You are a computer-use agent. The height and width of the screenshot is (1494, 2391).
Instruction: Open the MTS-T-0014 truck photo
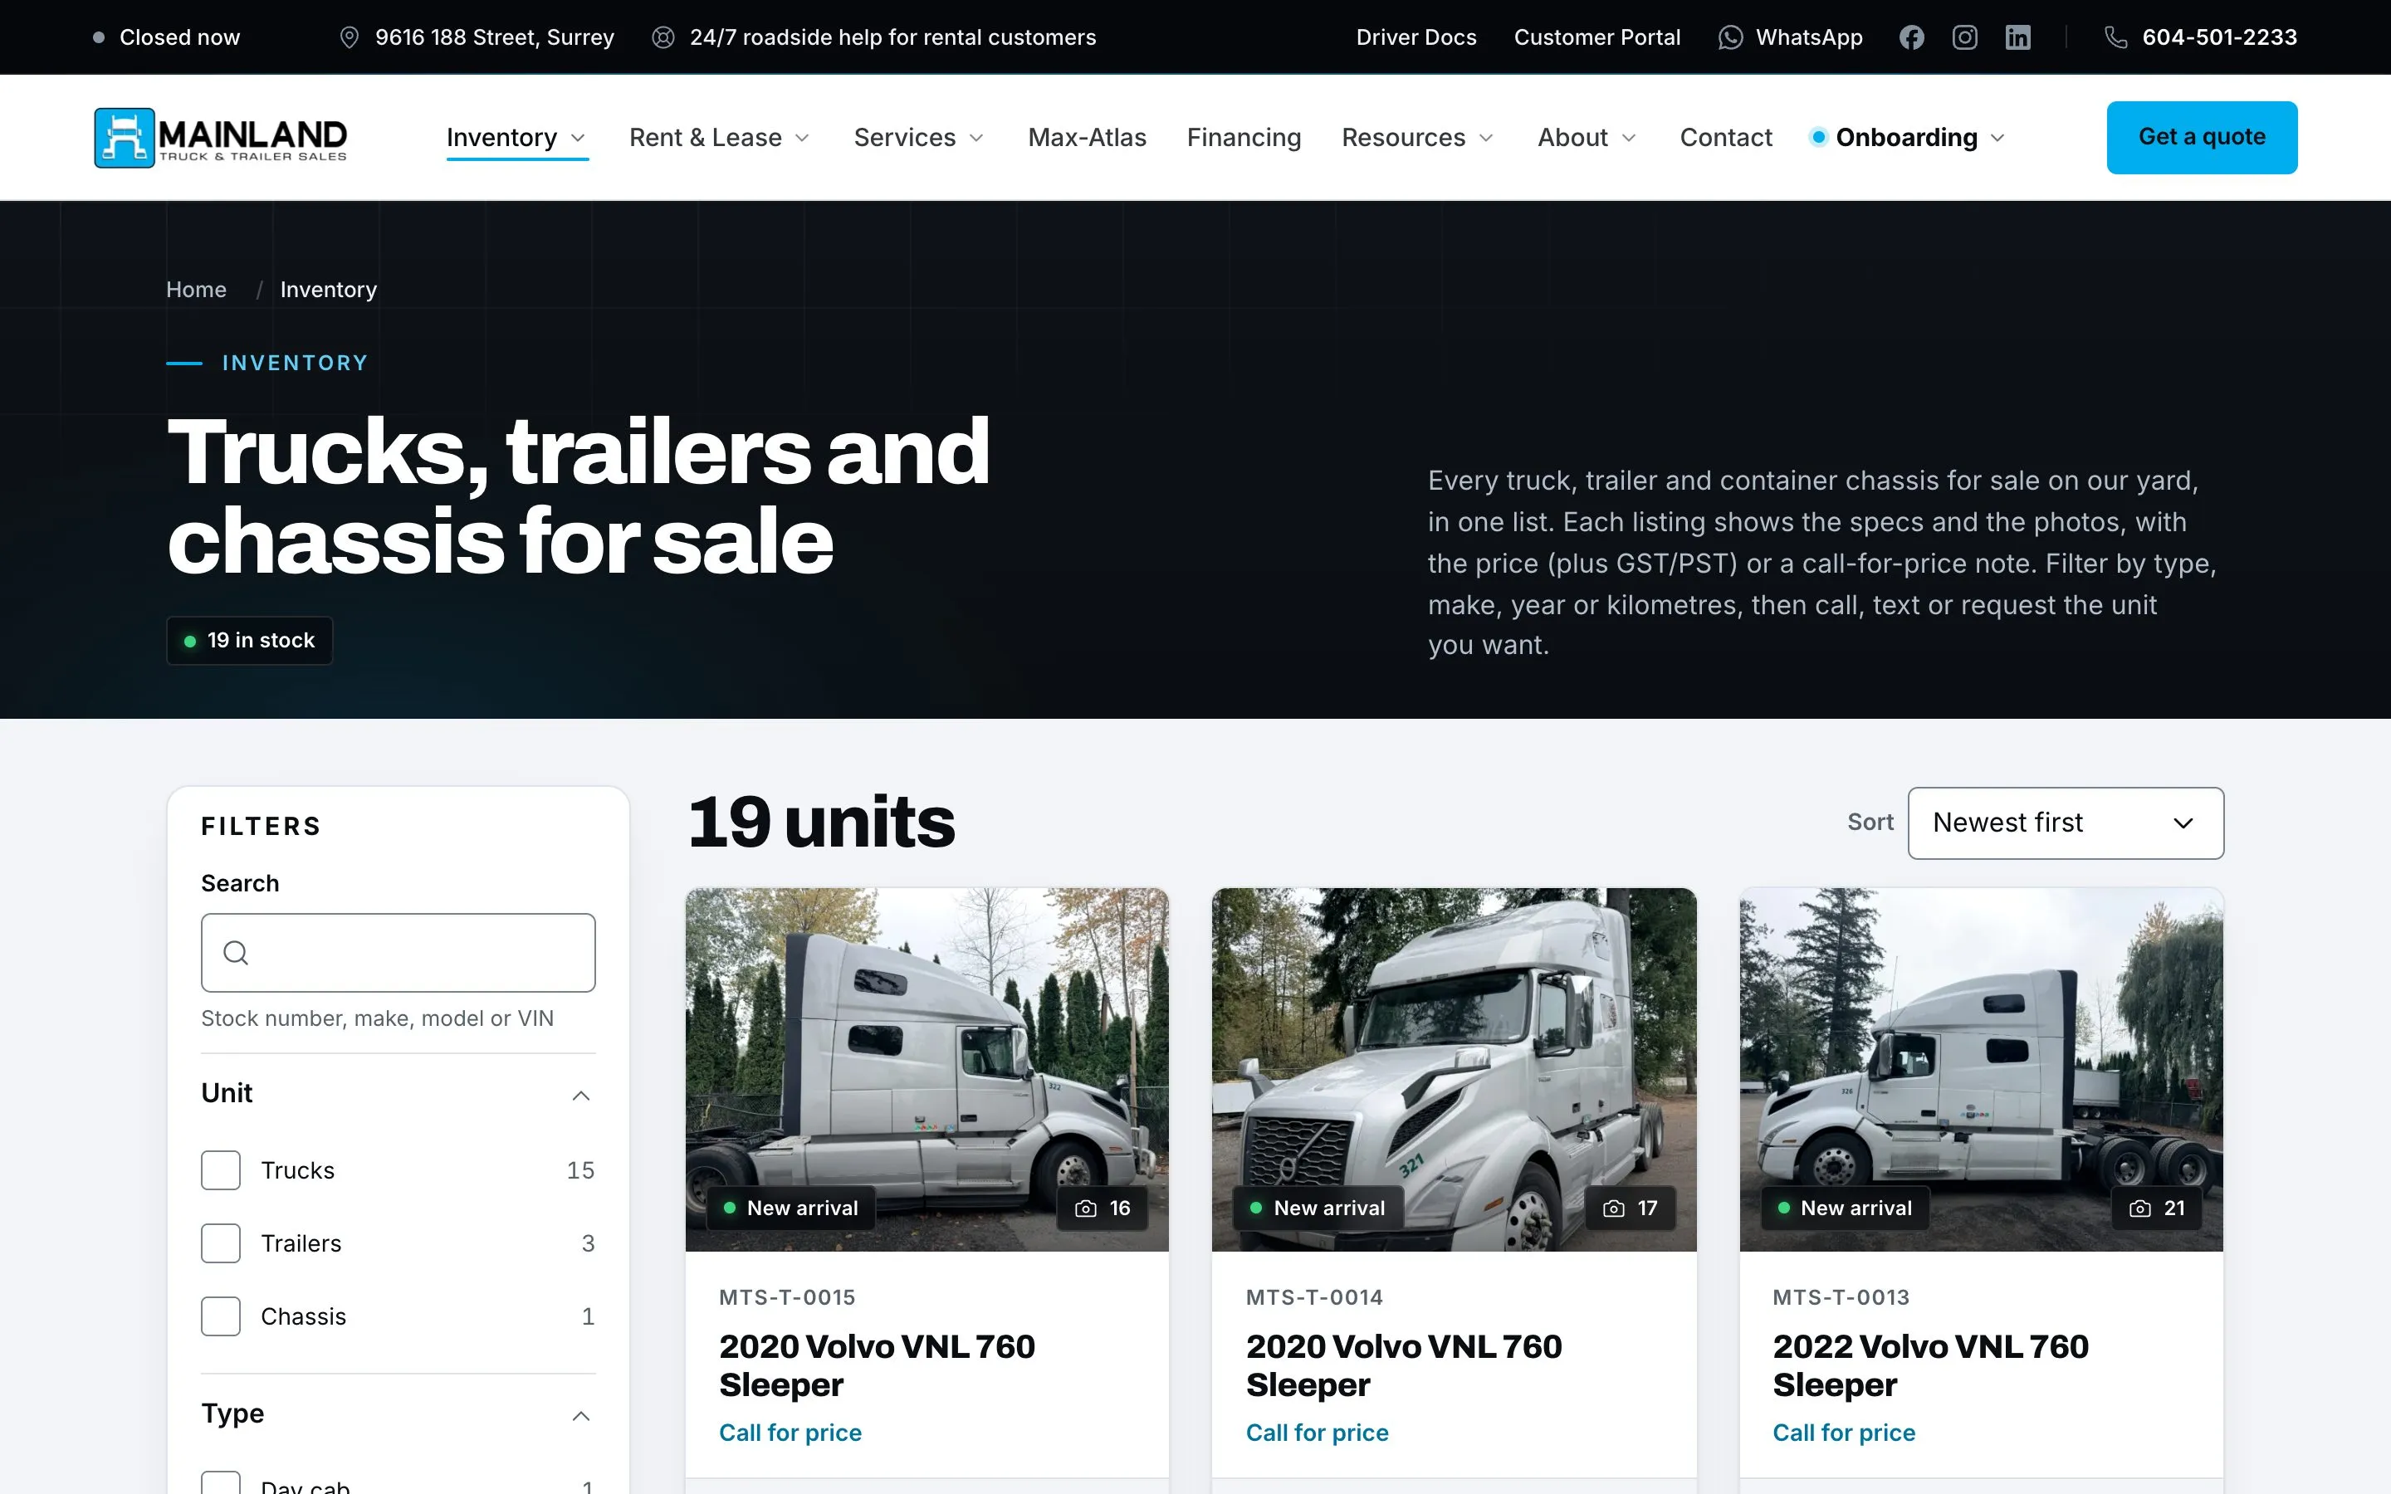click(1454, 1069)
